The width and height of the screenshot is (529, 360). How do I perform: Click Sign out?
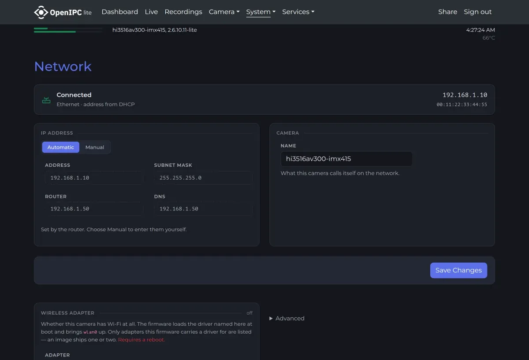point(477,12)
